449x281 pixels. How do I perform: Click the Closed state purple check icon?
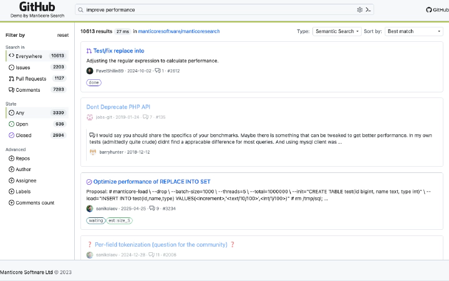pyautogui.click(x=11, y=135)
